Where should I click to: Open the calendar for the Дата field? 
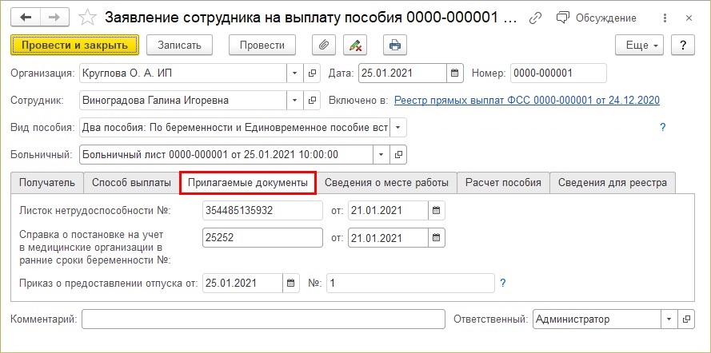[455, 73]
